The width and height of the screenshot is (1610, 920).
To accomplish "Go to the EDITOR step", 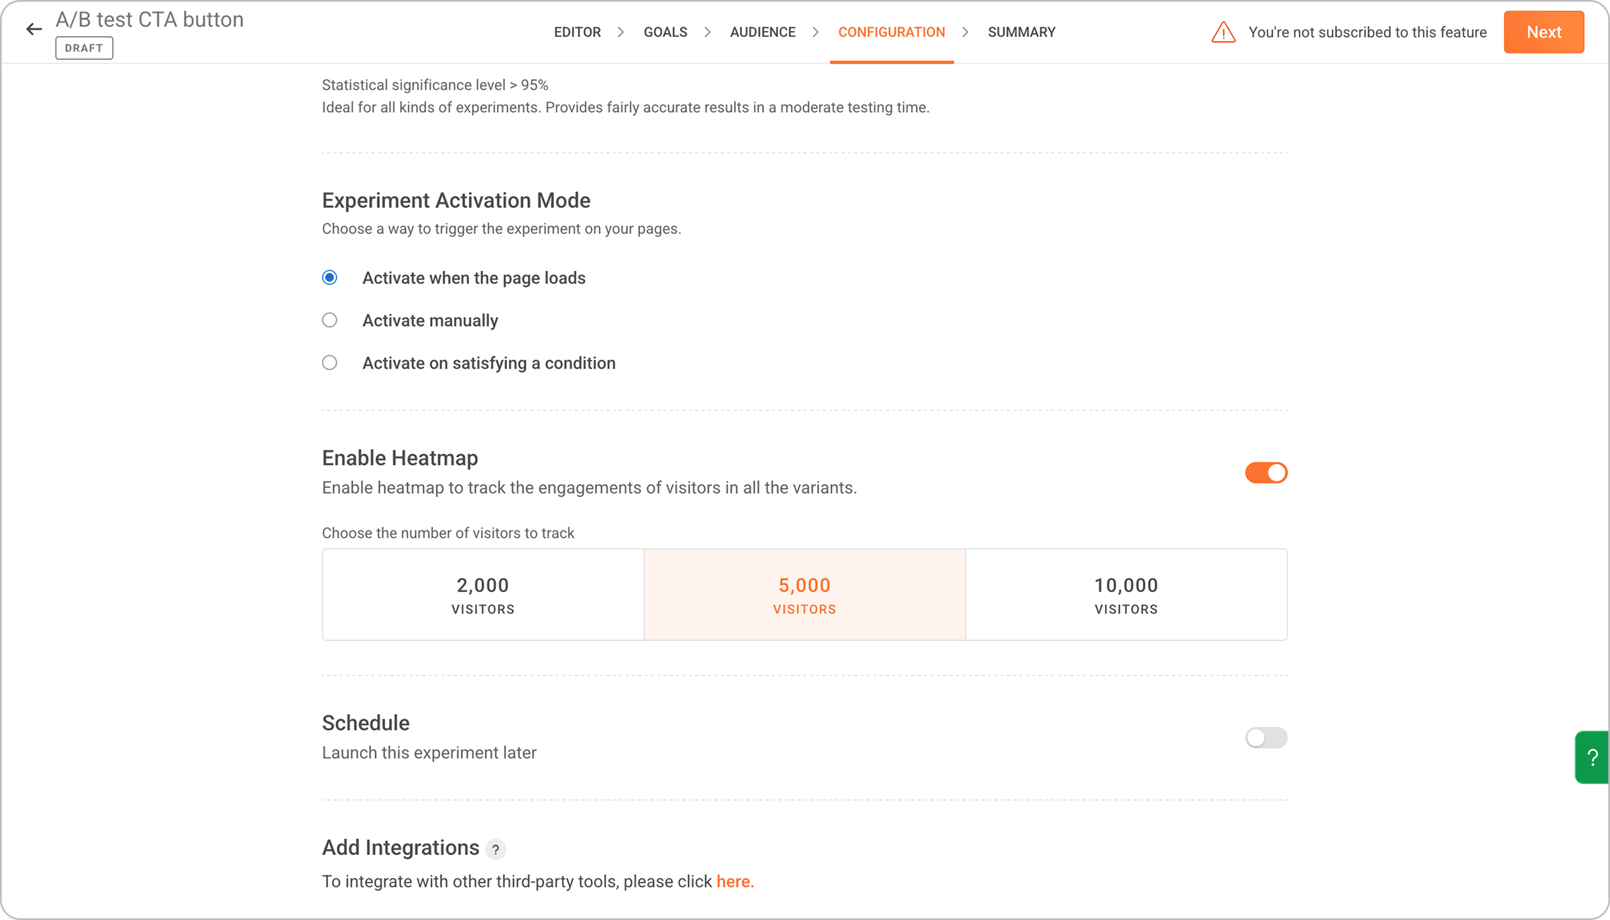I will pos(577,32).
